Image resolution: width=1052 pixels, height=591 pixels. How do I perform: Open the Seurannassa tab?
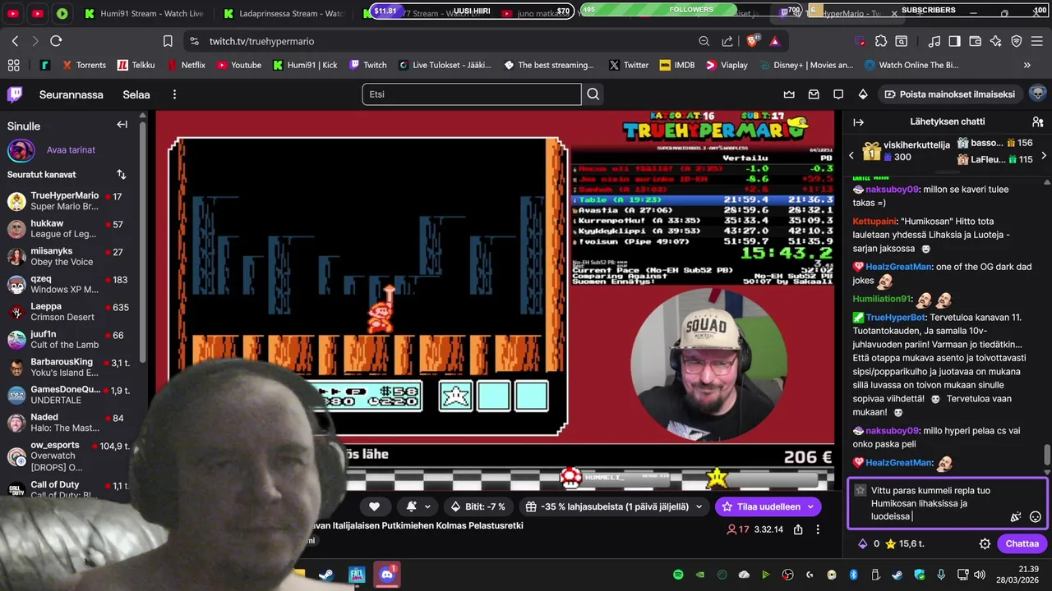click(72, 94)
